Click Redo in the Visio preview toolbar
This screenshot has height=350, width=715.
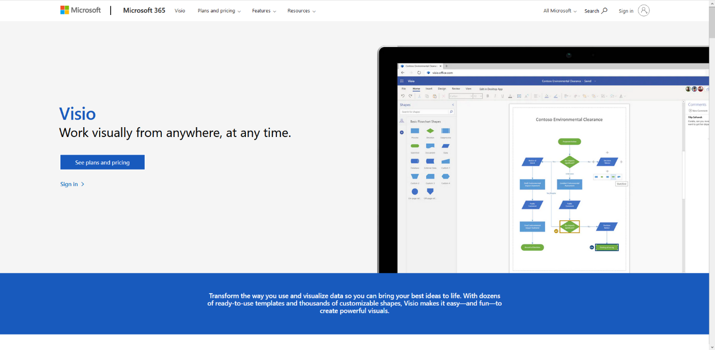411,96
